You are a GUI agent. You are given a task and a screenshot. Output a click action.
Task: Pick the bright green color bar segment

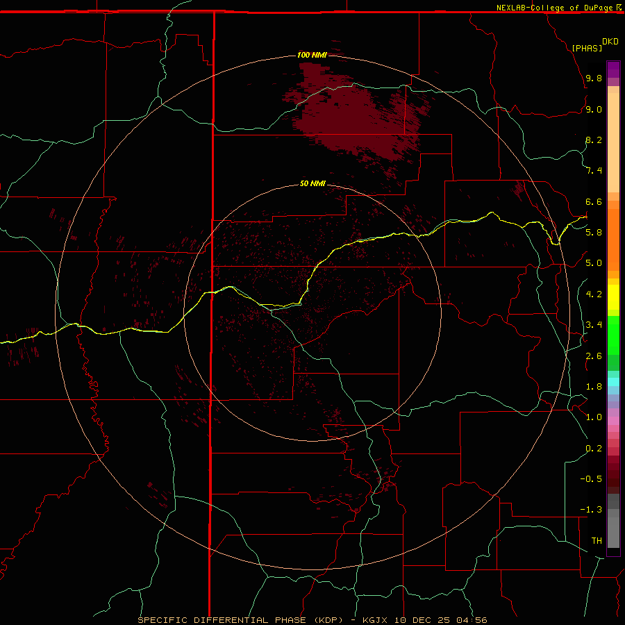tap(613, 335)
